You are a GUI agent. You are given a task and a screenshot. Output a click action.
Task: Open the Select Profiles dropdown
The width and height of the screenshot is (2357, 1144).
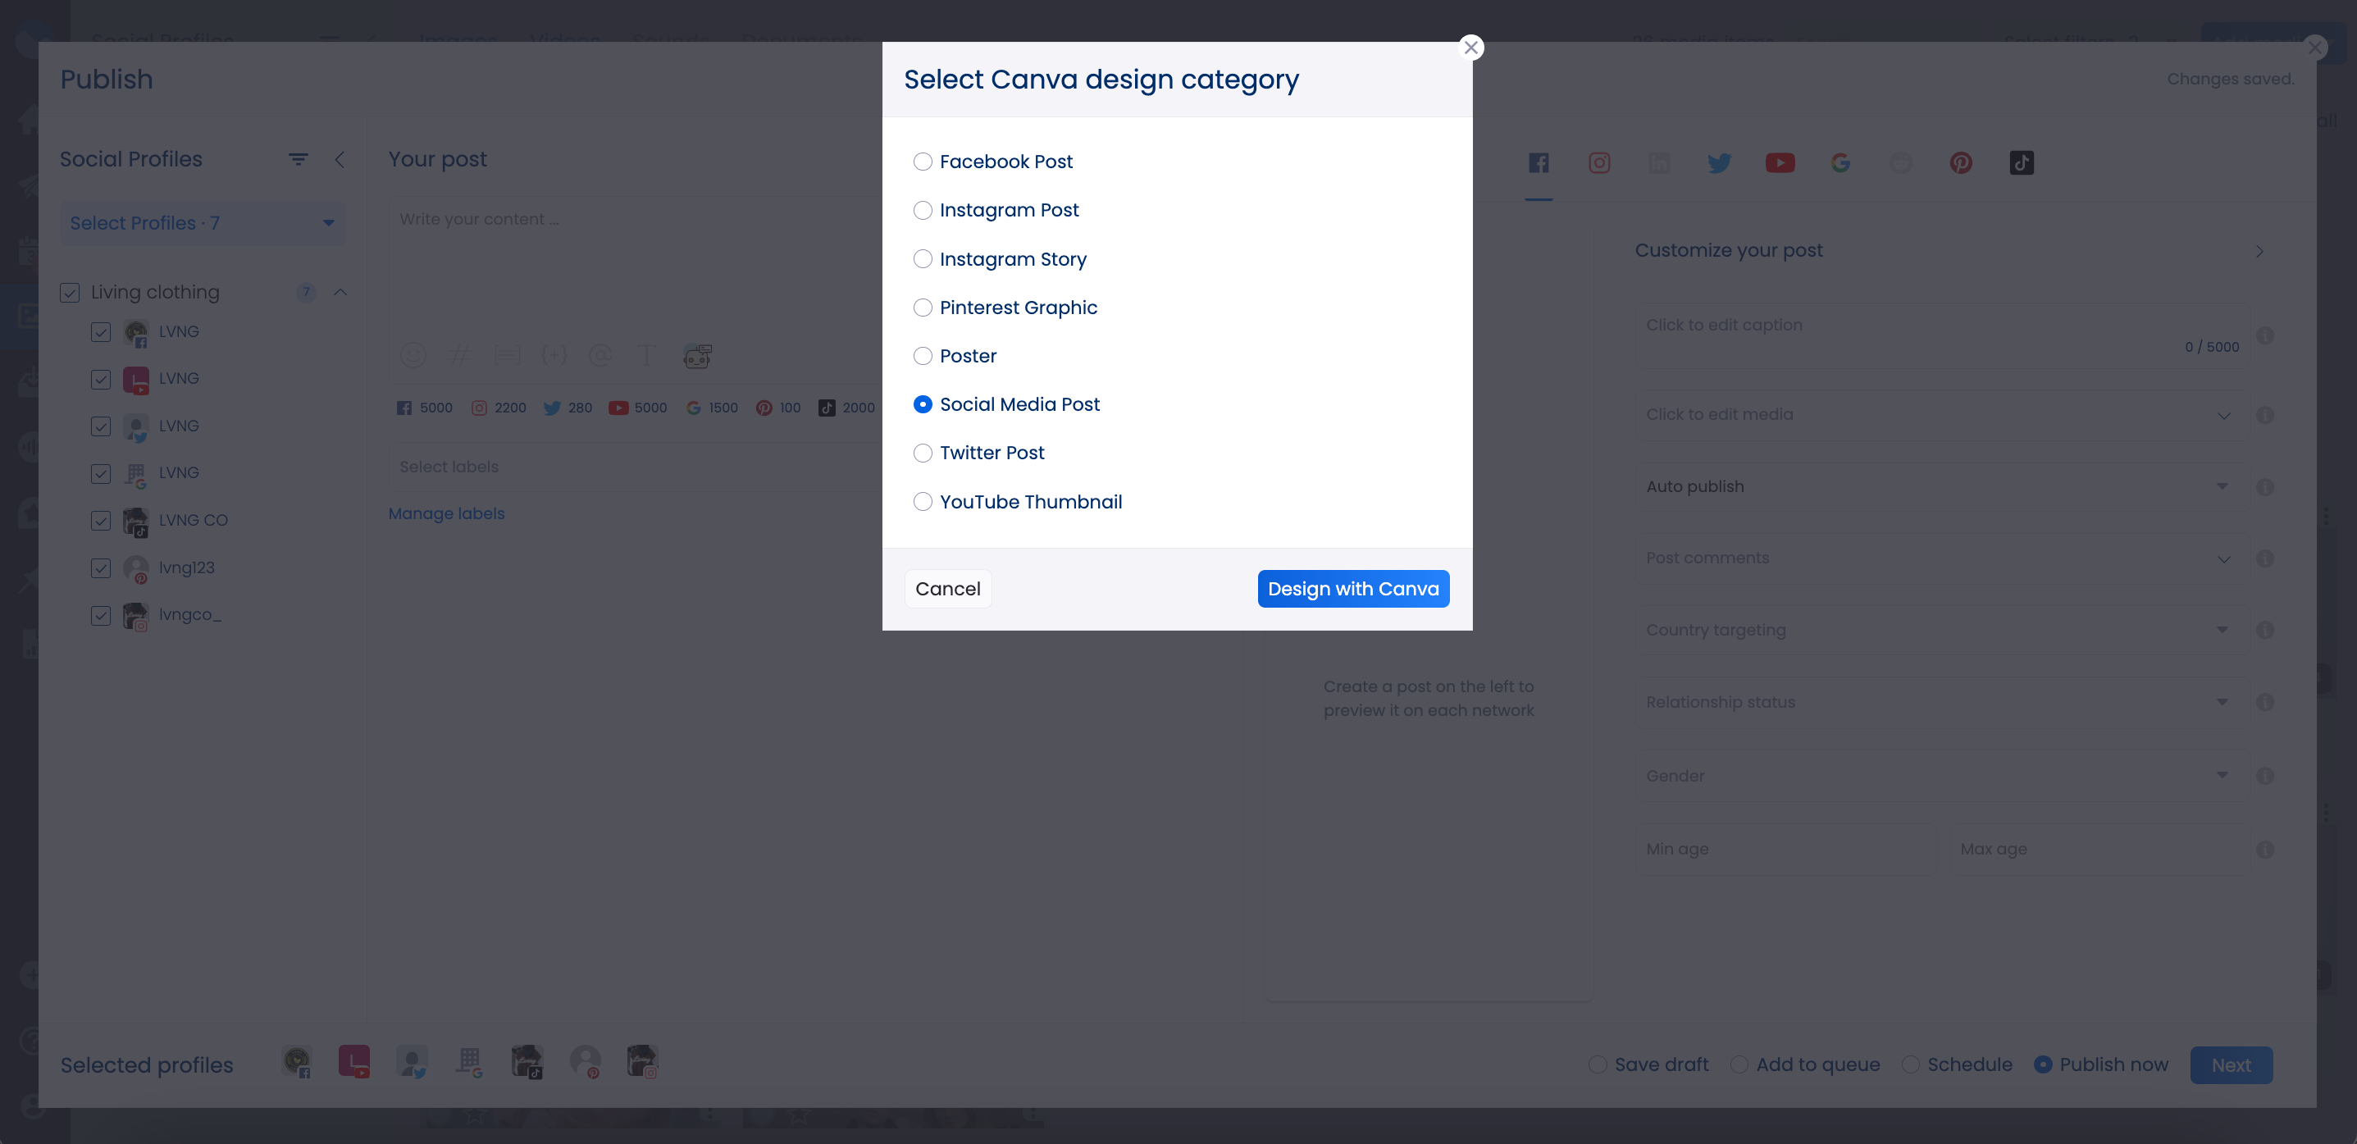coord(203,222)
